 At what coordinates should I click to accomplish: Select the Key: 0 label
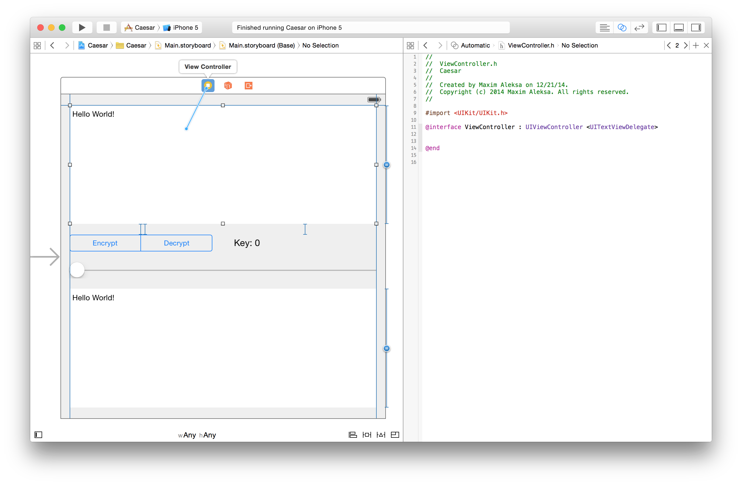tap(247, 243)
